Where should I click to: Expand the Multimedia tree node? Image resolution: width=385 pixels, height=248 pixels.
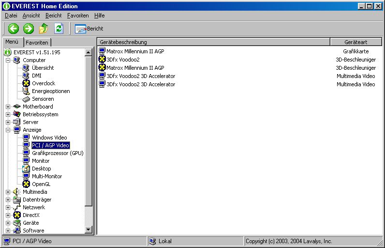click(x=8, y=192)
